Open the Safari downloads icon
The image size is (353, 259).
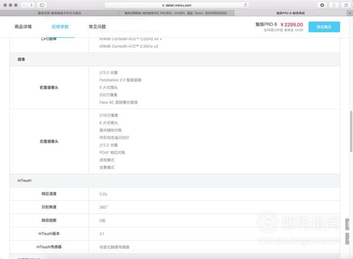(322, 5)
